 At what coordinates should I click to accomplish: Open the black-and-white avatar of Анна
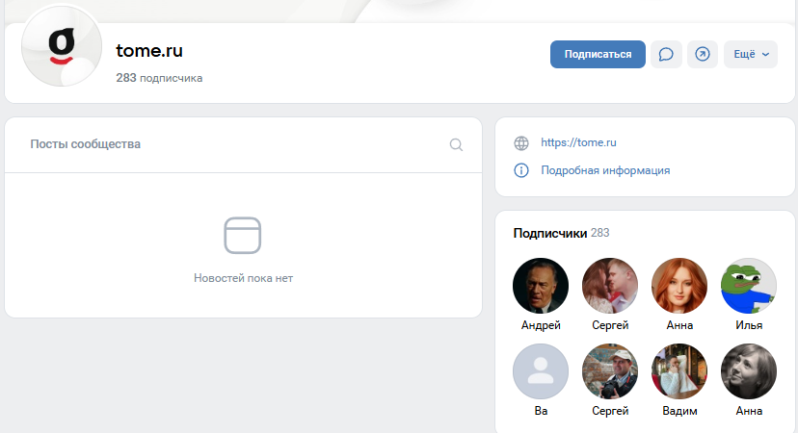(x=749, y=371)
